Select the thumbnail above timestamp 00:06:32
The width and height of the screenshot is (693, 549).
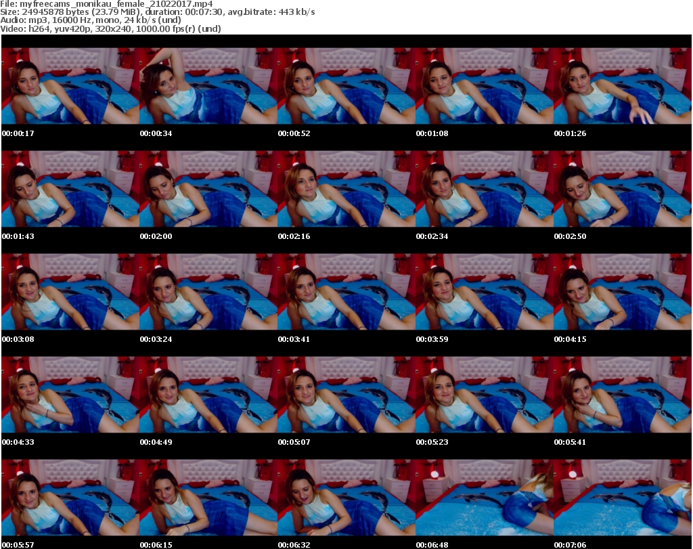(346, 498)
